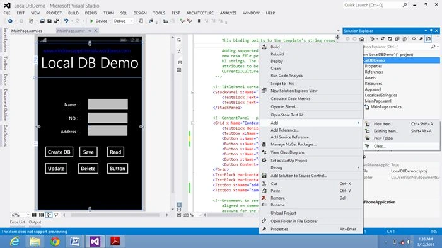Open Google Chrome from taskbar

tap(55, 242)
